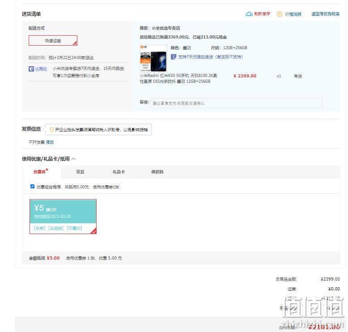Click the price explanation exclamation icon

coord(280,14)
